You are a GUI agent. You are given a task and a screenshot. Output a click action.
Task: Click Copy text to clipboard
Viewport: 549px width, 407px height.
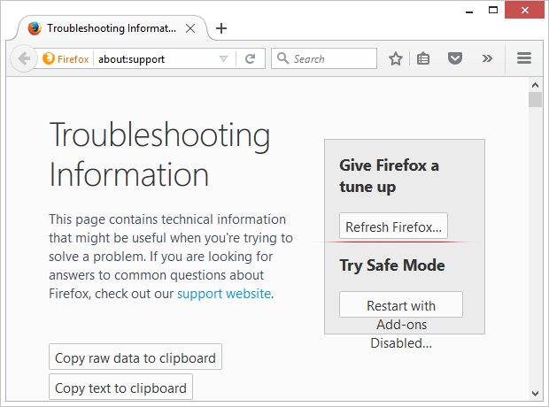[120, 387]
